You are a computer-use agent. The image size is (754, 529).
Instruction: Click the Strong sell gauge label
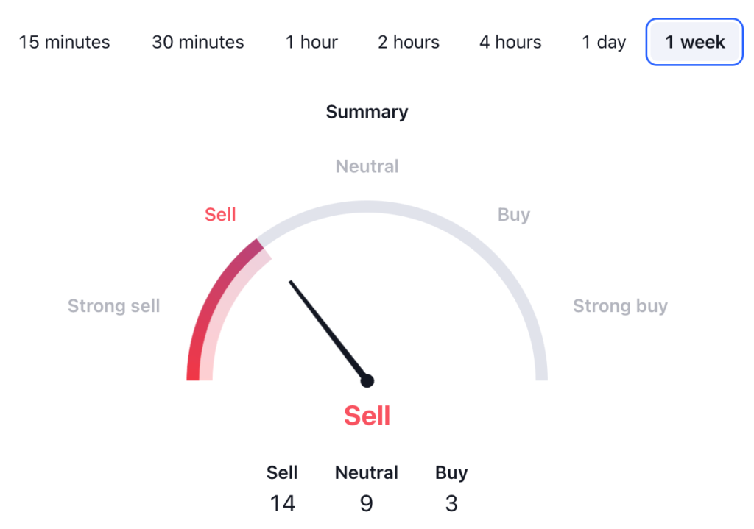(x=113, y=305)
